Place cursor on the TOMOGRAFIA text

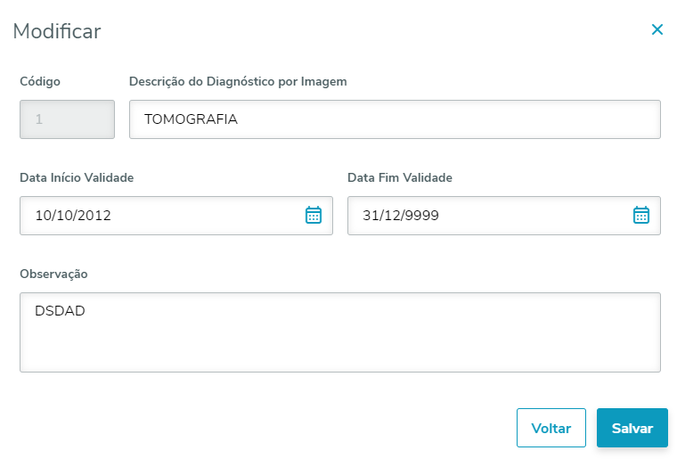coord(191,119)
